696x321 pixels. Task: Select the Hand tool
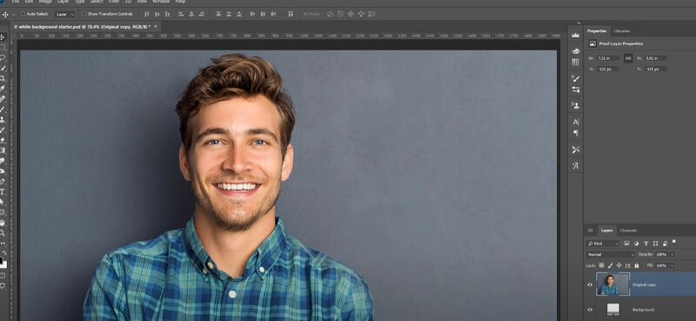coord(3,223)
